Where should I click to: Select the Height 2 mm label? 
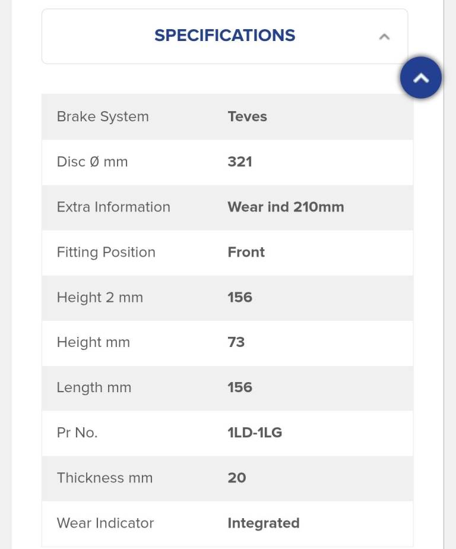pyautogui.click(x=100, y=297)
